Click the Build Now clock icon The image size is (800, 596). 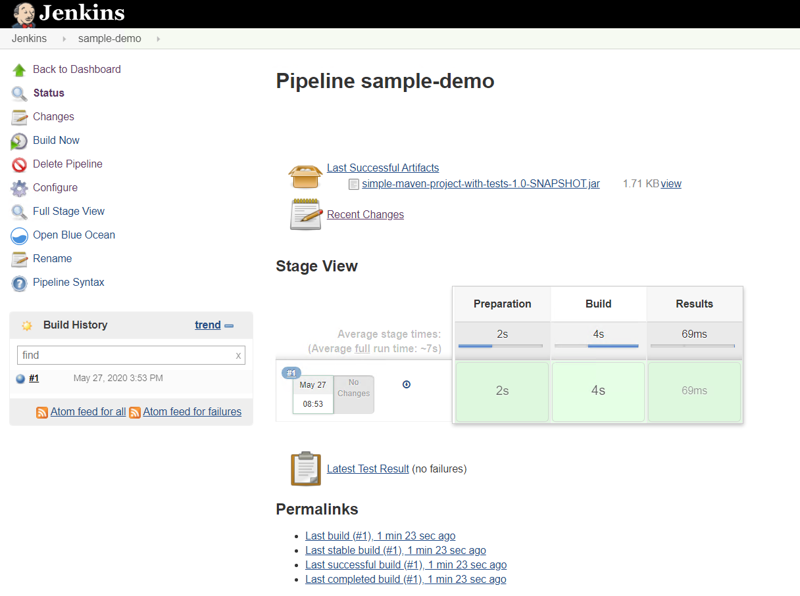(19, 141)
